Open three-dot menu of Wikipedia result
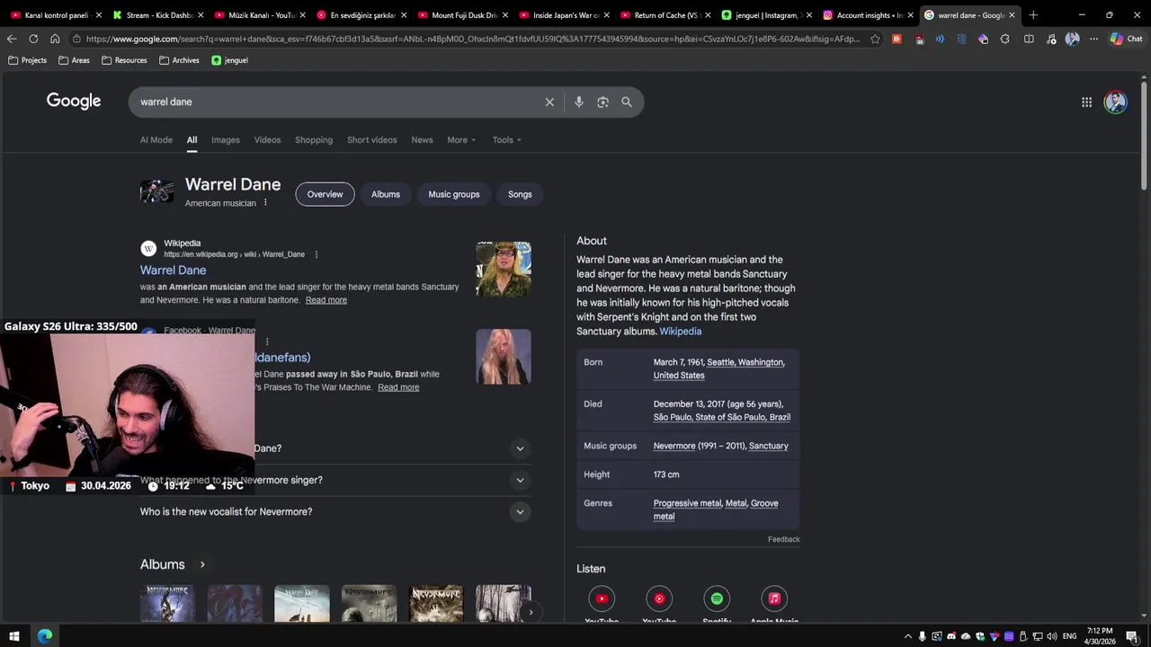 tap(316, 254)
